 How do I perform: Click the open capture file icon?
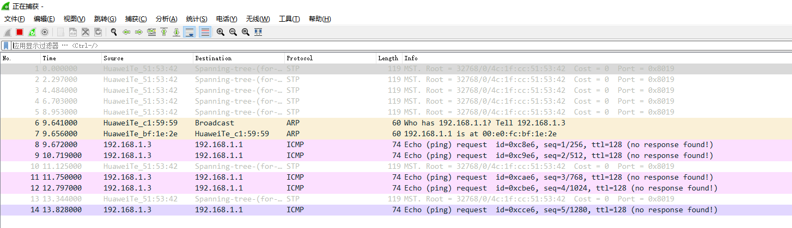60,32
